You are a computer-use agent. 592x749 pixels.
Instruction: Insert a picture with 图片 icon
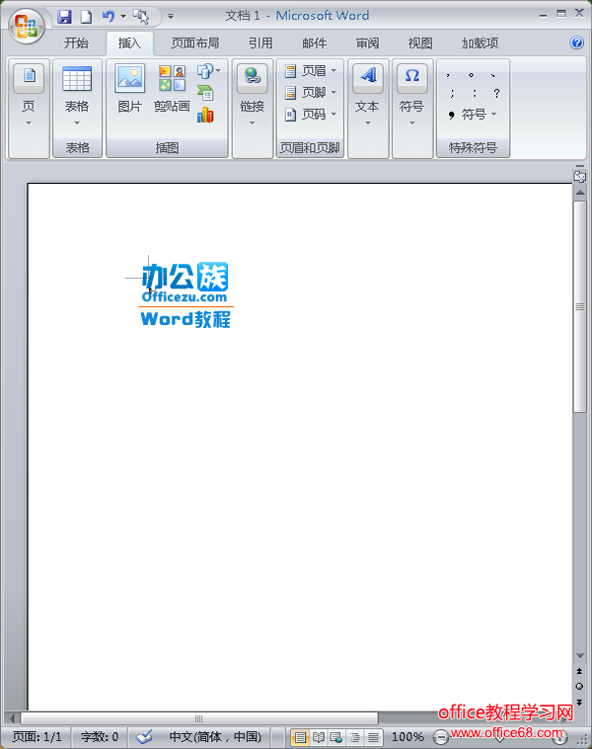click(x=130, y=90)
